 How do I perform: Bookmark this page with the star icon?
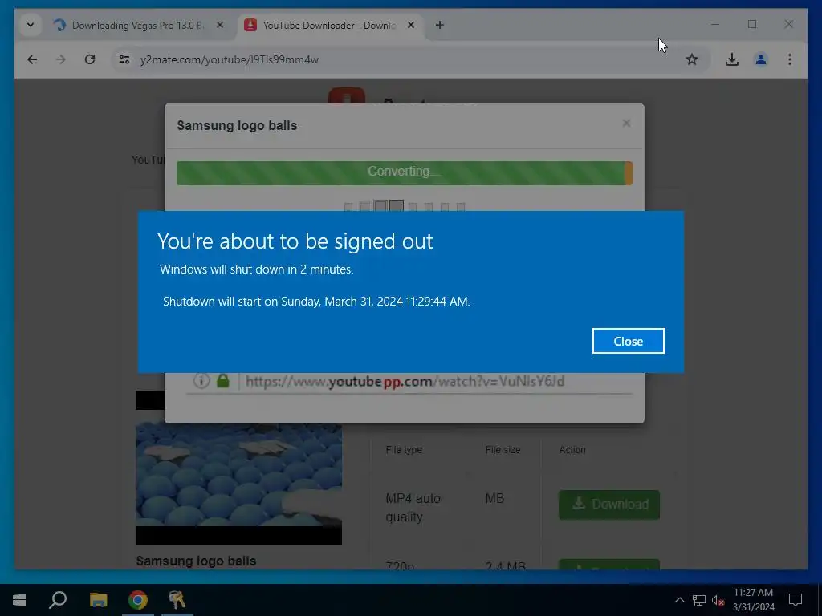(x=692, y=59)
